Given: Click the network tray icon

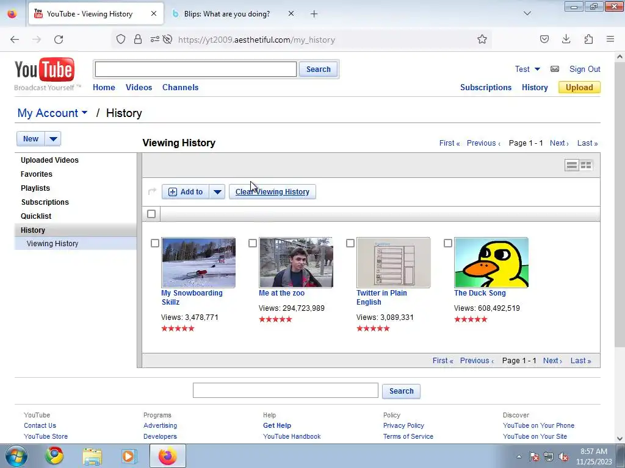Looking at the screenshot, I should coord(549,457).
